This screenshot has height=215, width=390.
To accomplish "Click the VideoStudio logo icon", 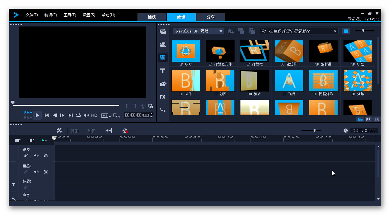I will (x=16, y=15).
